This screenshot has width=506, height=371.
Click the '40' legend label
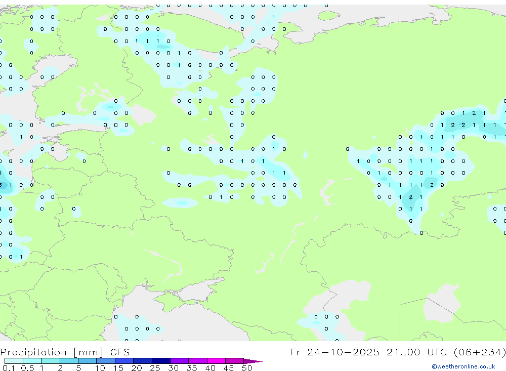(x=210, y=368)
